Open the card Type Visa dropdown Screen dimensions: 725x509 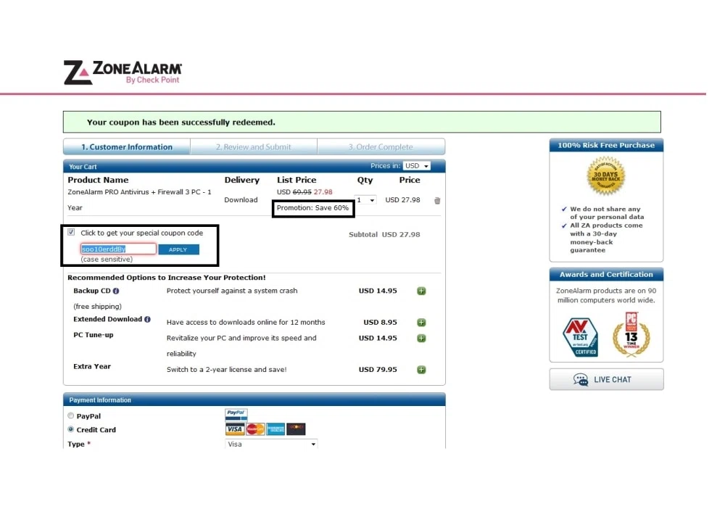coord(271,444)
